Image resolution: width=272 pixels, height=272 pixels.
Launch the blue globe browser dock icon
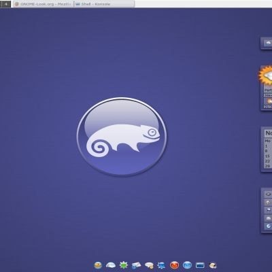[187, 265]
